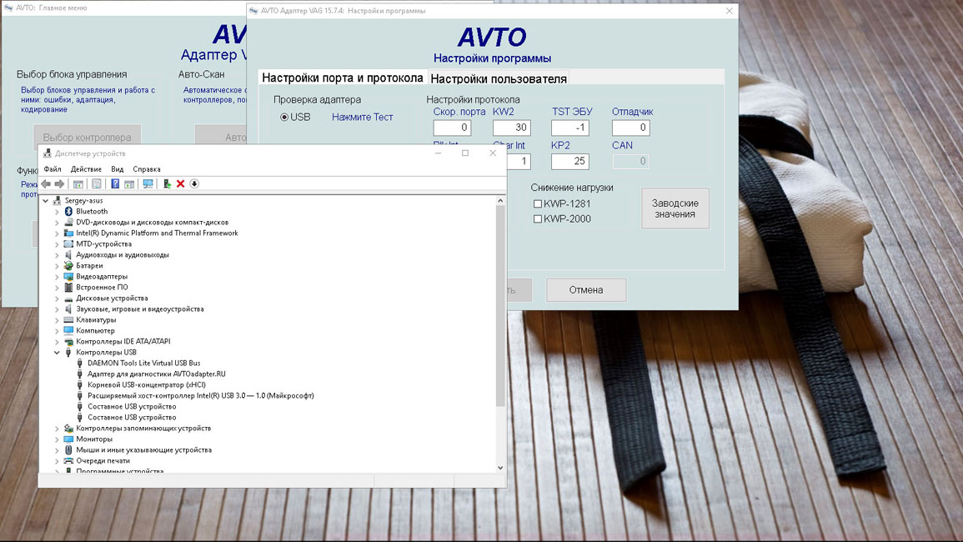The height and width of the screenshot is (542, 963).
Task: Expand the Мониторы category
Action: [57, 439]
